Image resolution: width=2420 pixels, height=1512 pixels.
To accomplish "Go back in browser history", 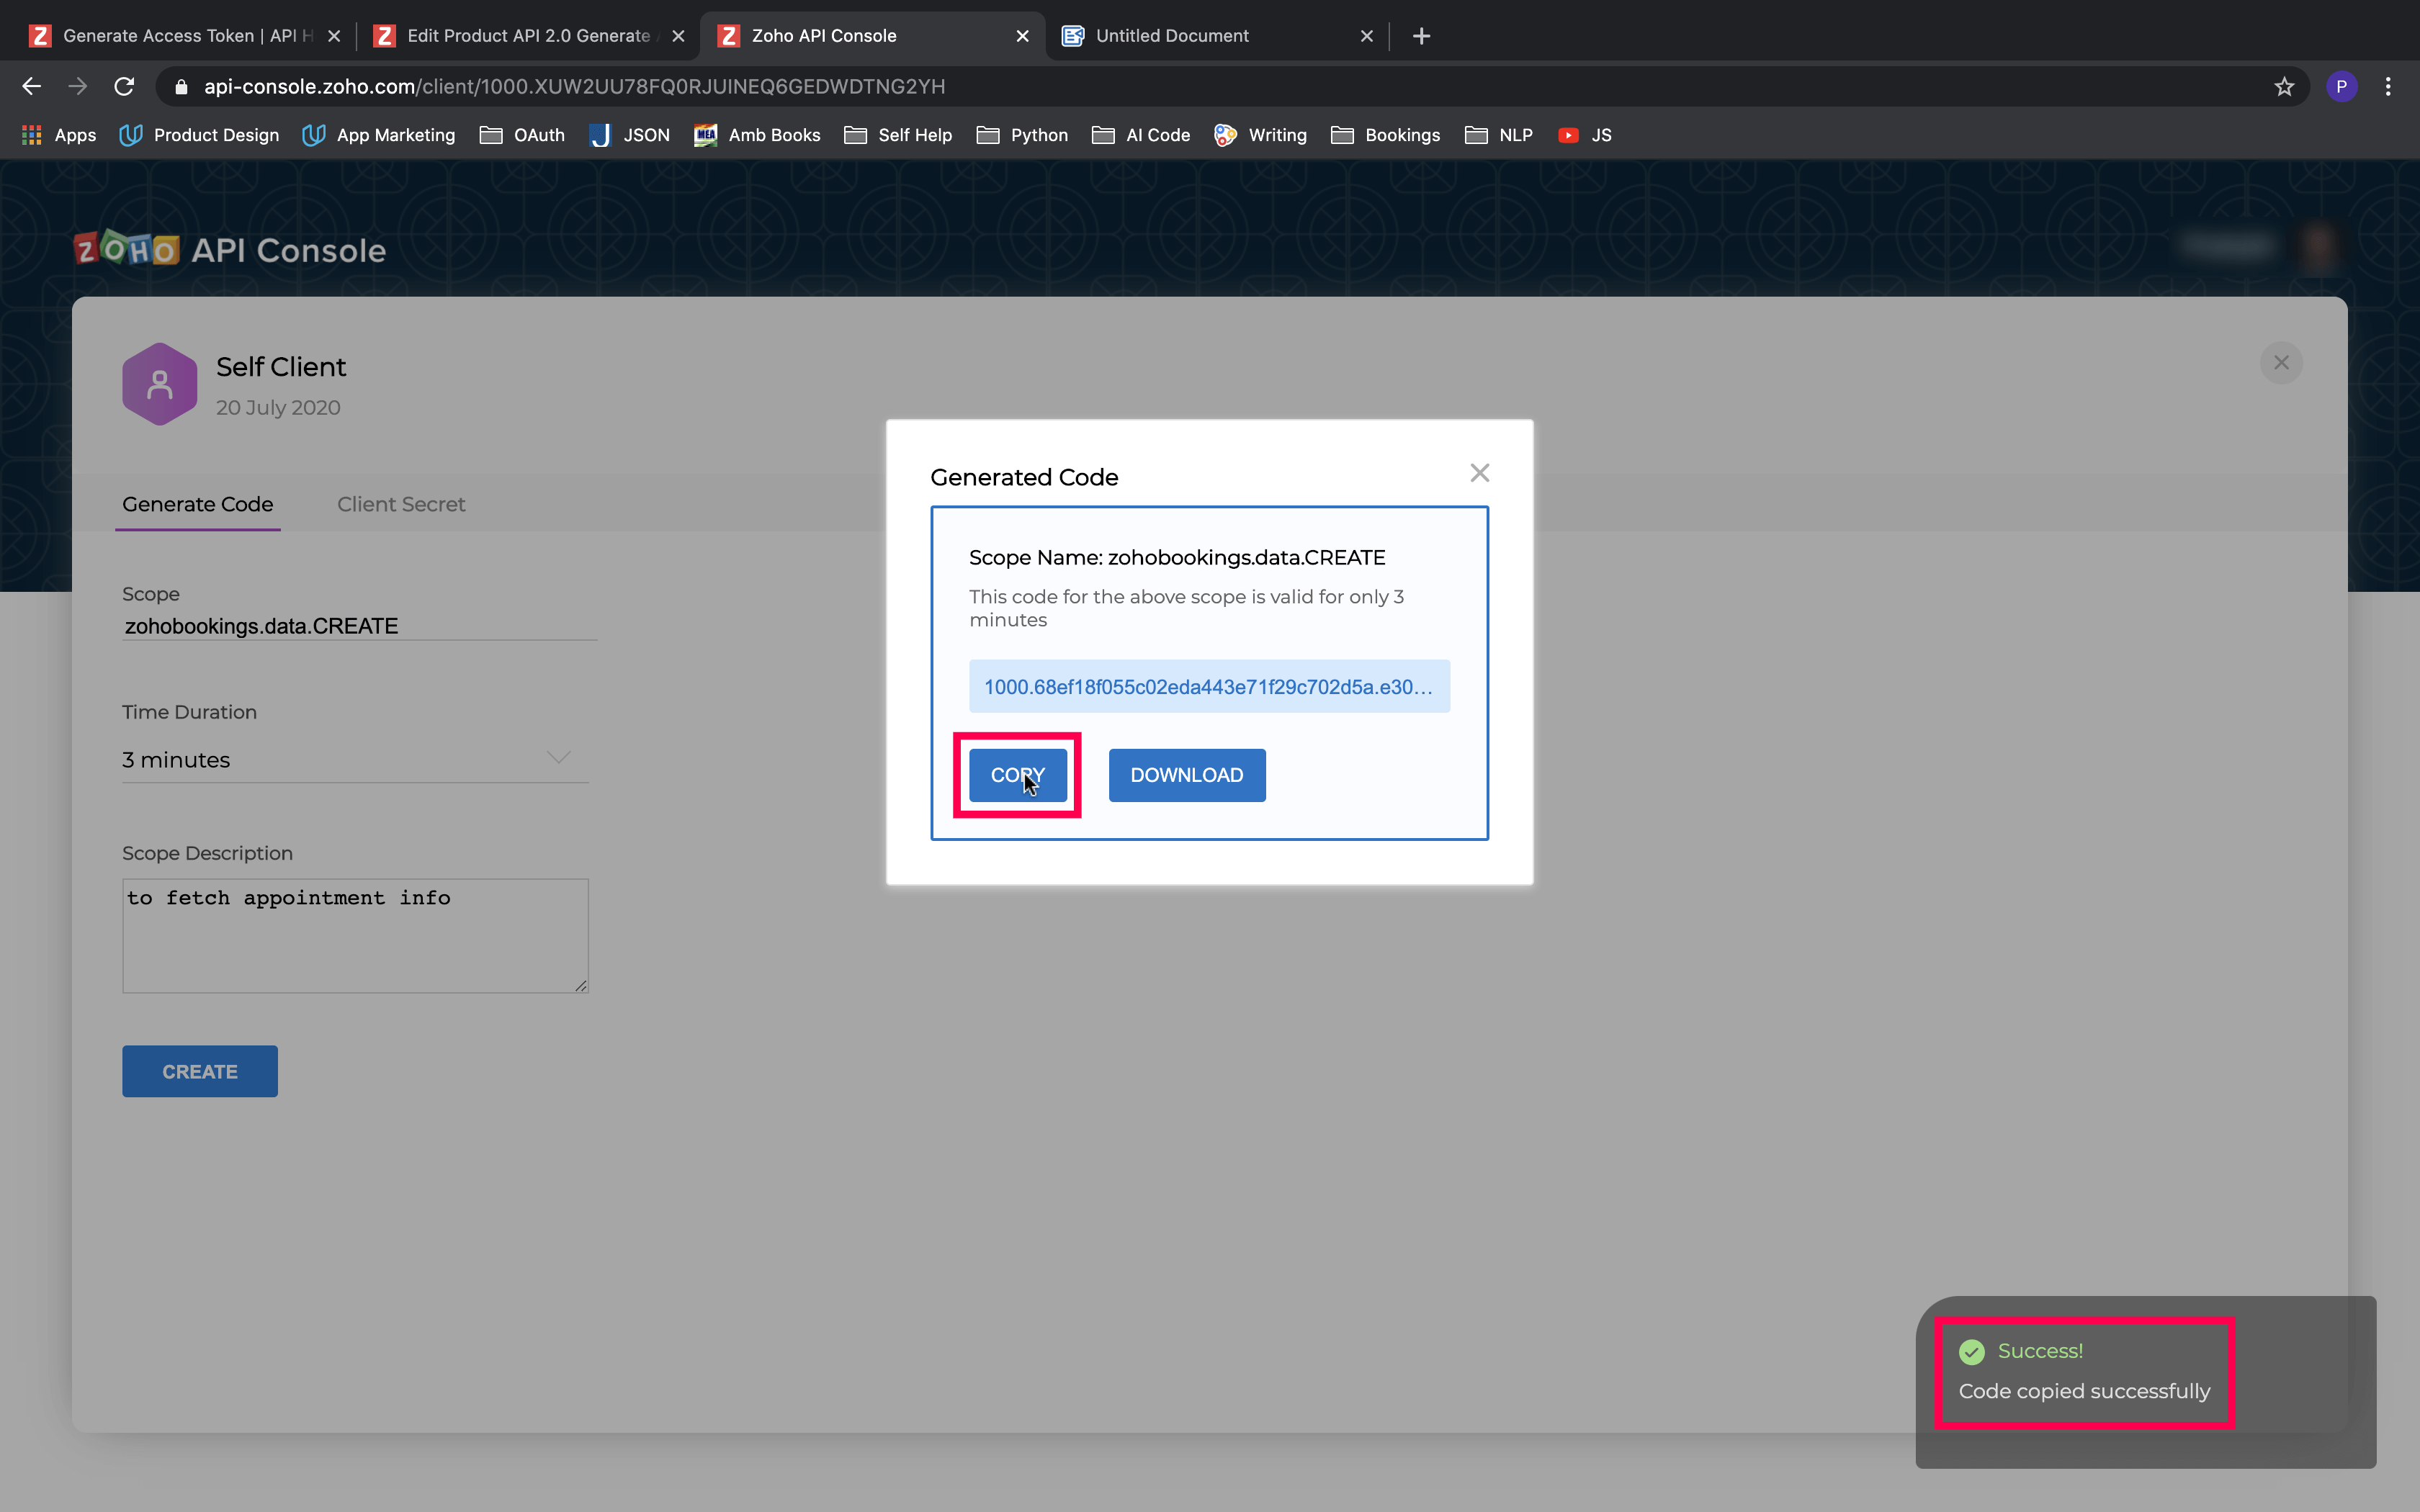I will tap(32, 87).
